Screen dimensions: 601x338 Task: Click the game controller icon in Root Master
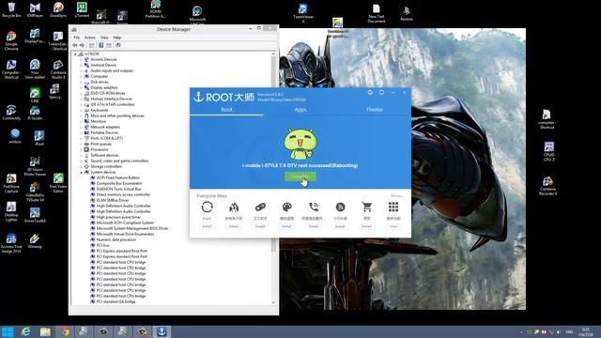[260, 207]
